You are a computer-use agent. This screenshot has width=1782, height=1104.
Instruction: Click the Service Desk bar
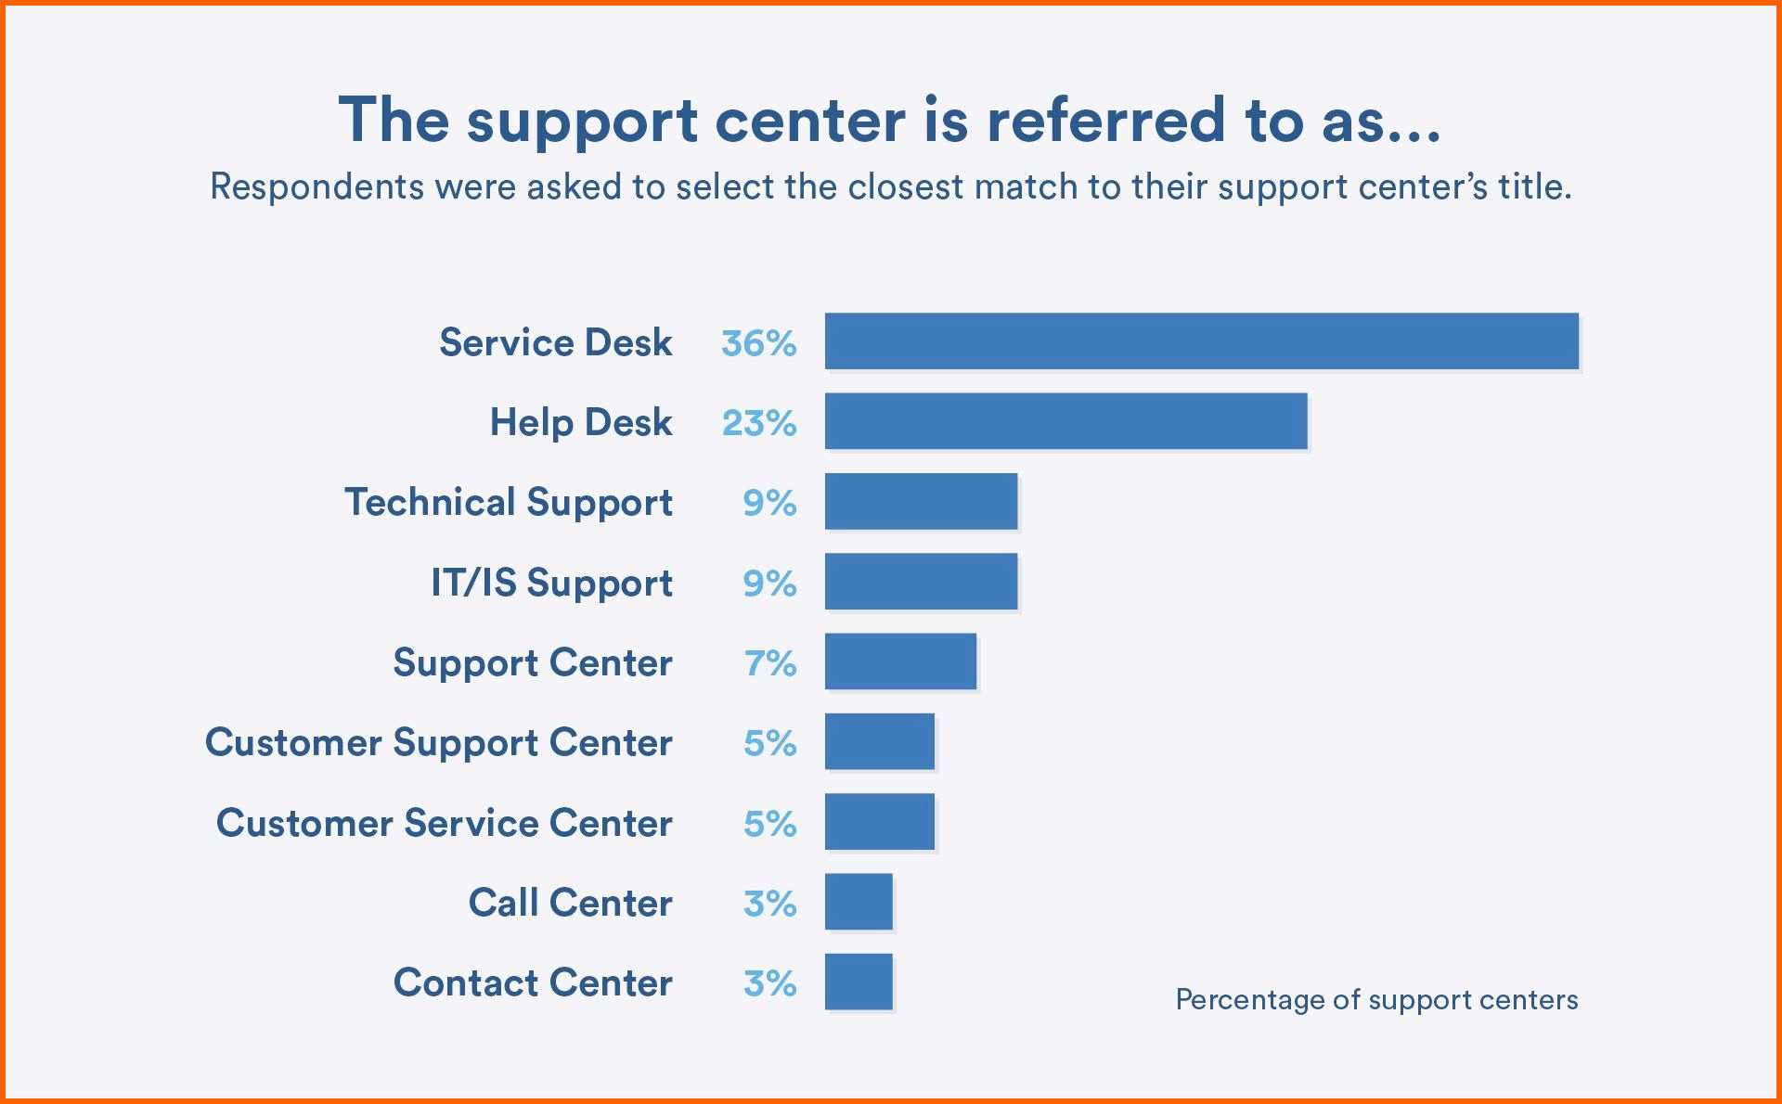click(1202, 341)
